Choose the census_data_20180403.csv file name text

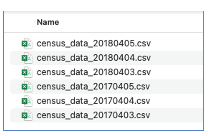point(94,72)
